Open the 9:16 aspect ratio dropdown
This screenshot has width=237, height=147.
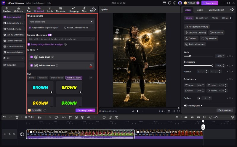(162, 111)
